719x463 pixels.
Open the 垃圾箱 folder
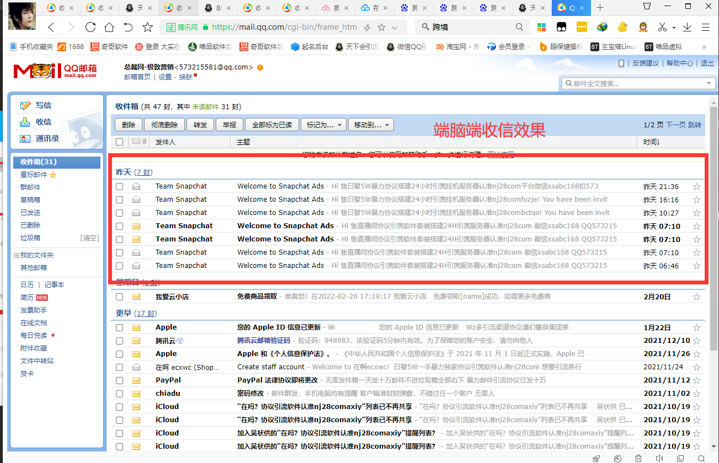tap(30, 238)
